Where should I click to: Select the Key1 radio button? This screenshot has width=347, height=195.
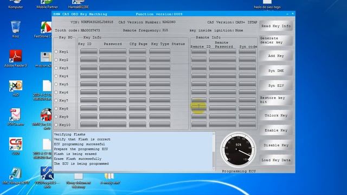(56, 51)
